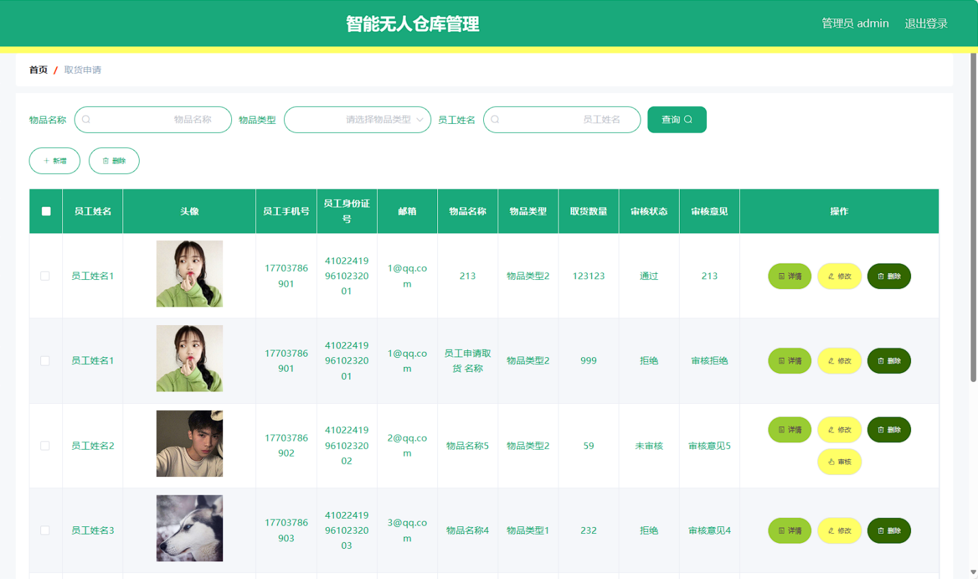Click the 物品名称 column header

(467, 211)
